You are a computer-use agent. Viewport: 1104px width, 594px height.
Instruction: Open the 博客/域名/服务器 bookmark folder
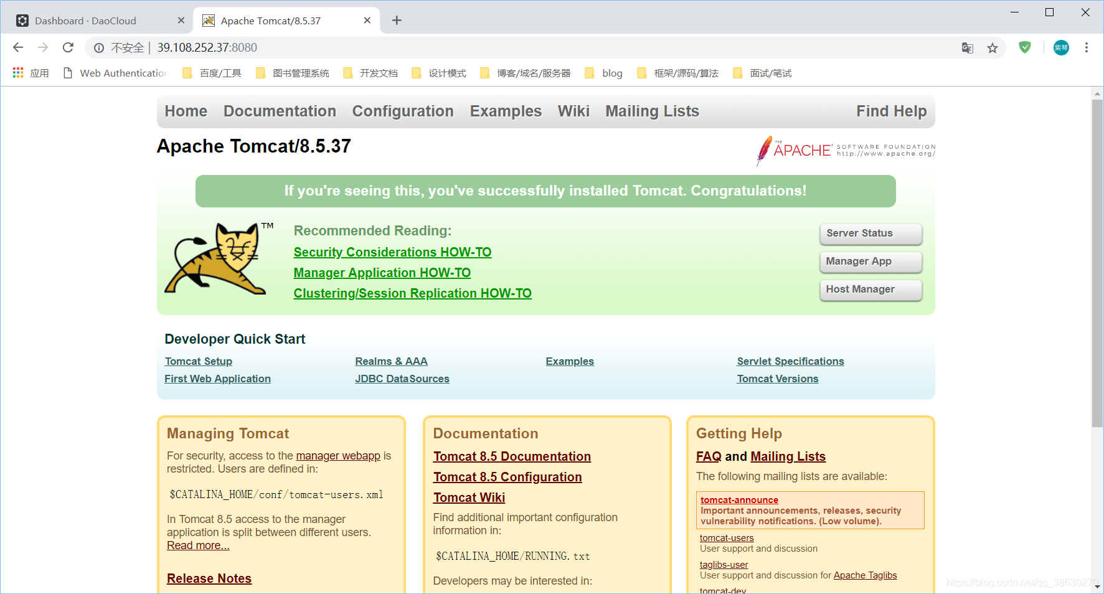click(525, 73)
